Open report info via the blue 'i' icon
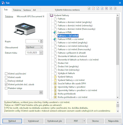 pyautogui.click(x=98, y=8)
